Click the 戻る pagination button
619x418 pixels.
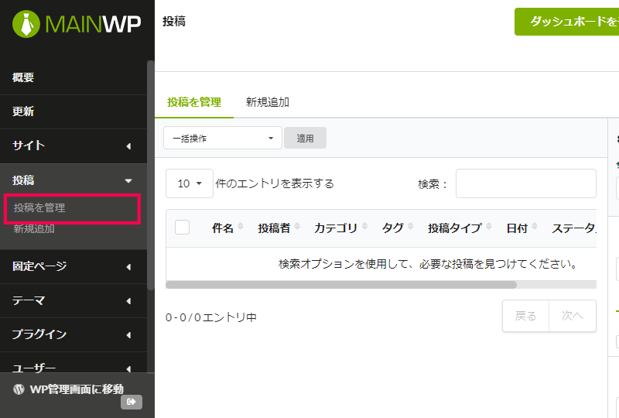525,316
